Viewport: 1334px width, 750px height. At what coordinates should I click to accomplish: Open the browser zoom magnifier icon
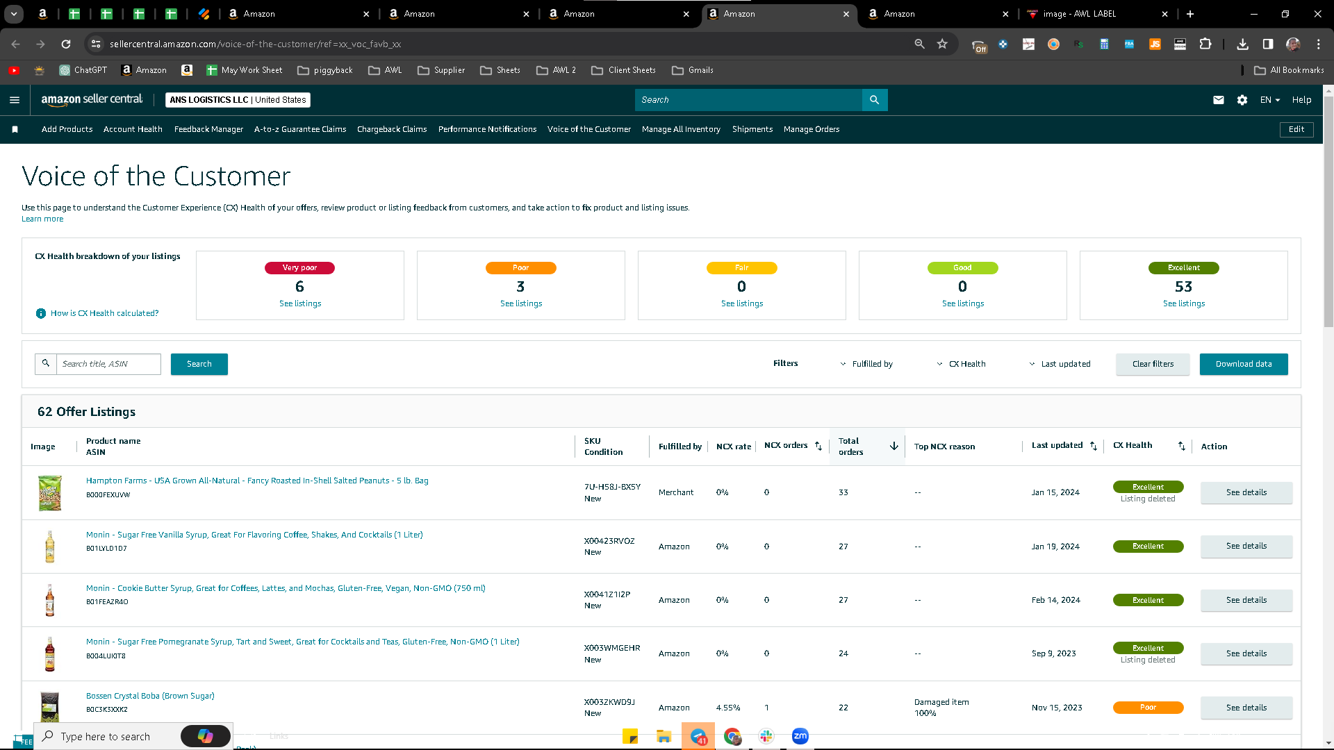[x=920, y=44]
